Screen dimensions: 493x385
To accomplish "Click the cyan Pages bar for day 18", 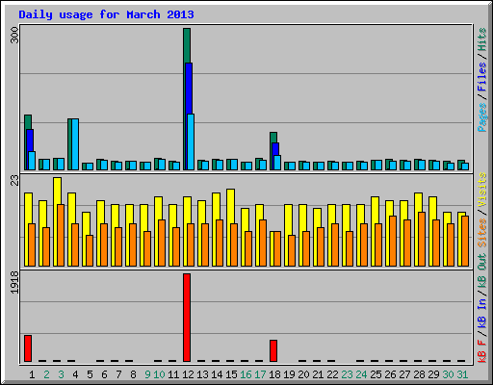I will click(x=277, y=163).
